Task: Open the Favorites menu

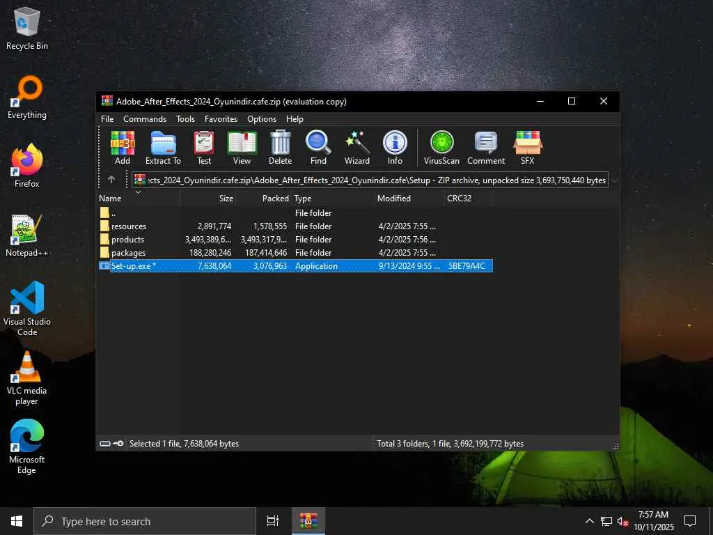Action: pyautogui.click(x=221, y=118)
